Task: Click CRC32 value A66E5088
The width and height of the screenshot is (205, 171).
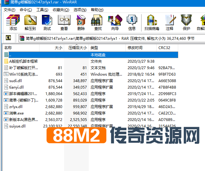Action: (x=167, y=81)
